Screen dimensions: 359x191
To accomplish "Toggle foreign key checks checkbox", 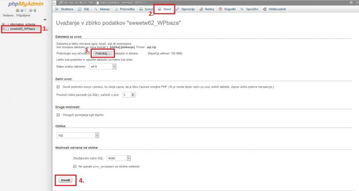I will coord(58,115).
